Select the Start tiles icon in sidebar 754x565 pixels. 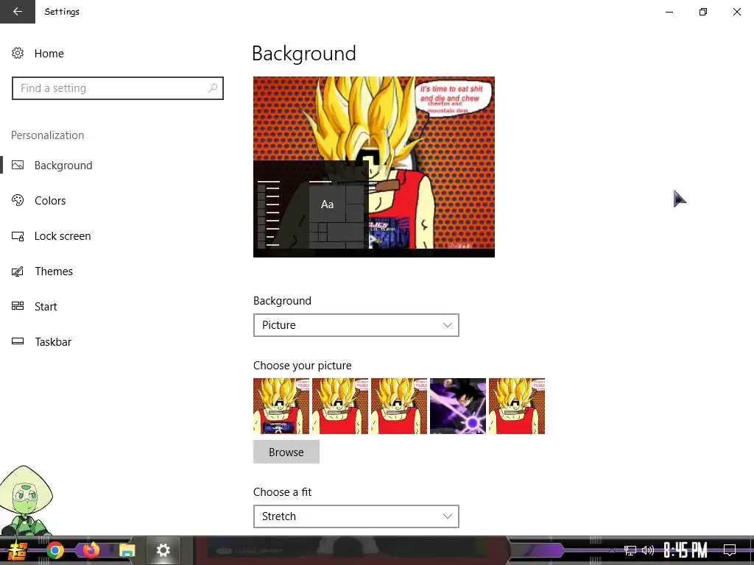[18, 306]
